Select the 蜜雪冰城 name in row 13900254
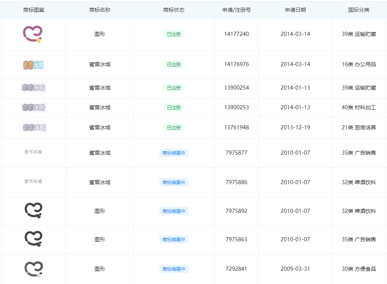387x284 pixels. click(100, 88)
